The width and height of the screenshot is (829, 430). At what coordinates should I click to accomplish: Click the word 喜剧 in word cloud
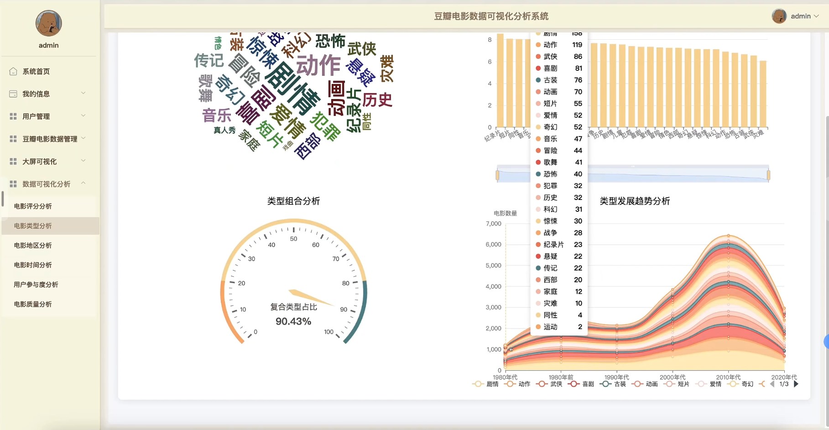[x=256, y=105]
